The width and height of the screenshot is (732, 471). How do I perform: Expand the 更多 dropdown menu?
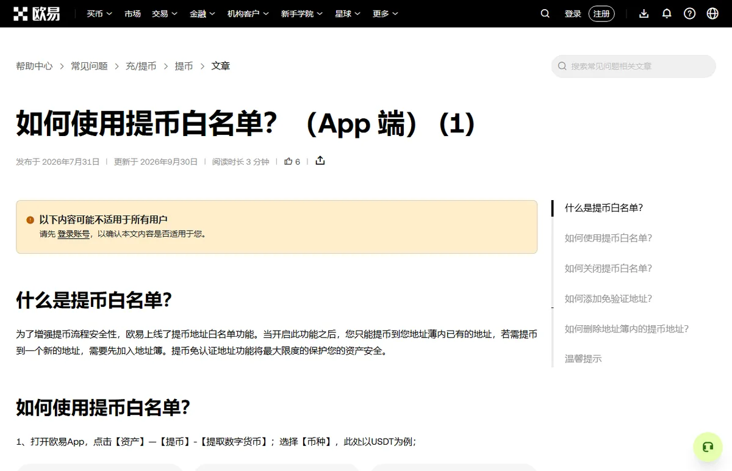coord(386,13)
